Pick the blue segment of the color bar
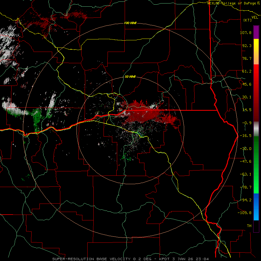The height and width of the screenshot is (261, 261). [256, 207]
